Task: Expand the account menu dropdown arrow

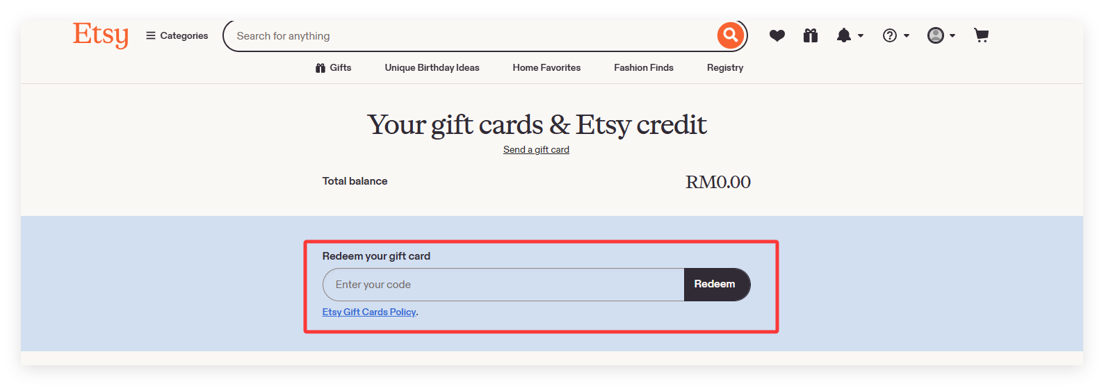Action: tap(952, 35)
